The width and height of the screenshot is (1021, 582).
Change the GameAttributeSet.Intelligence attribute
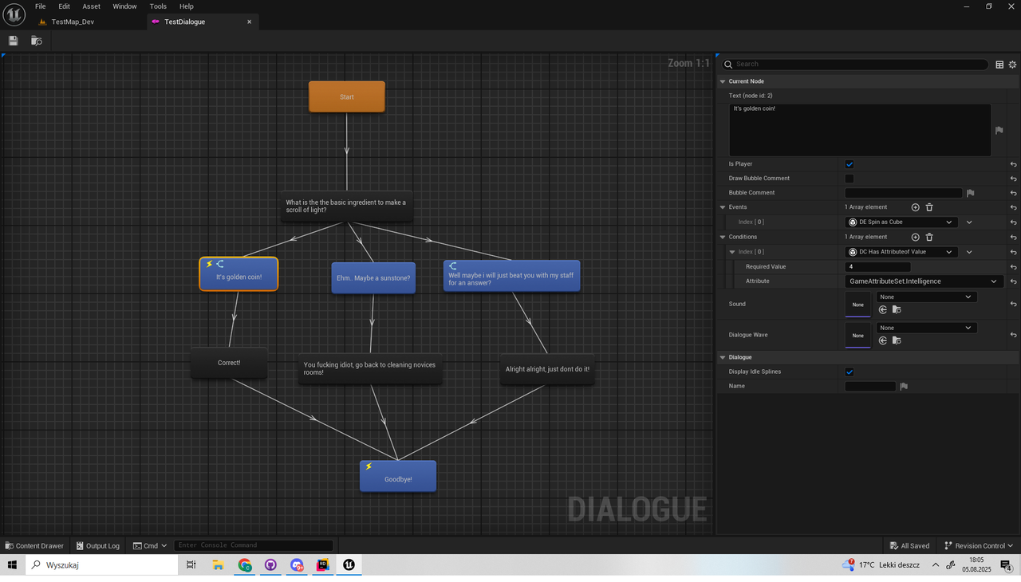pyautogui.click(x=921, y=281)
